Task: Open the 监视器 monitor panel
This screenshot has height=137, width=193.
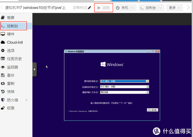Action: [x=13, y=67]
